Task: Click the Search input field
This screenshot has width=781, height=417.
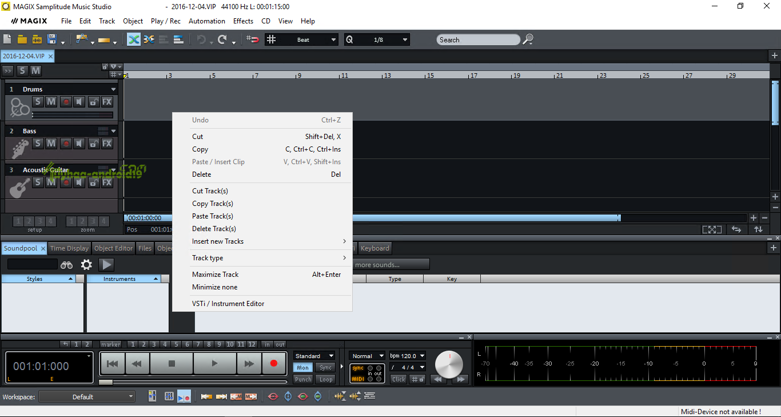Action: pyautogui.click(x=479, y=39)
